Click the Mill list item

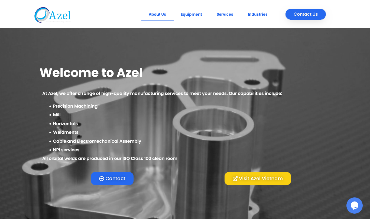57,115
